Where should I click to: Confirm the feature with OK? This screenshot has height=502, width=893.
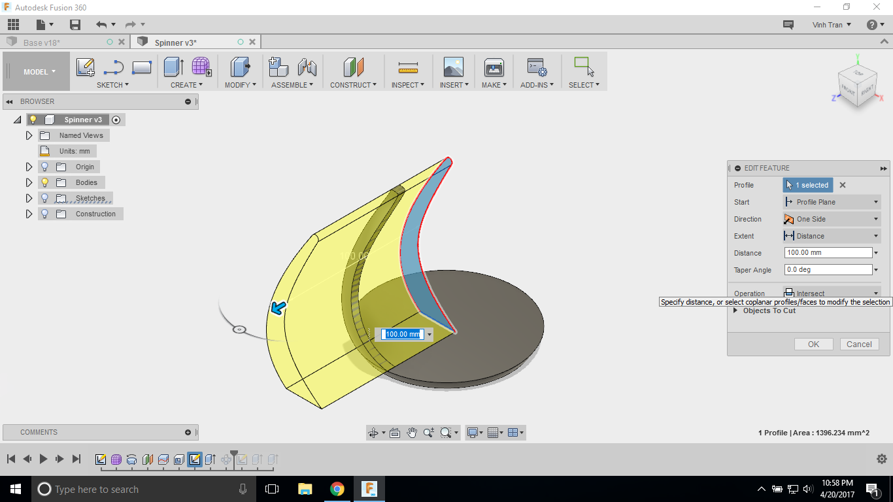tap(813, 344)
